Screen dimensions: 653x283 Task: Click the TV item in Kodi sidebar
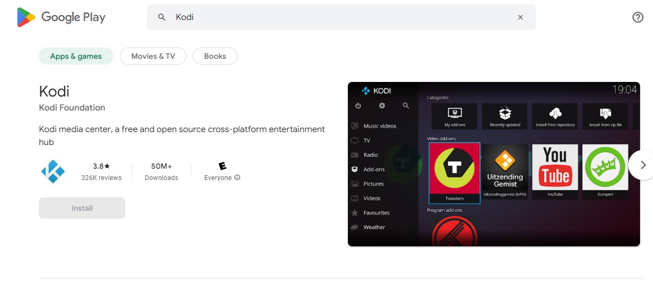click(361, 140)
